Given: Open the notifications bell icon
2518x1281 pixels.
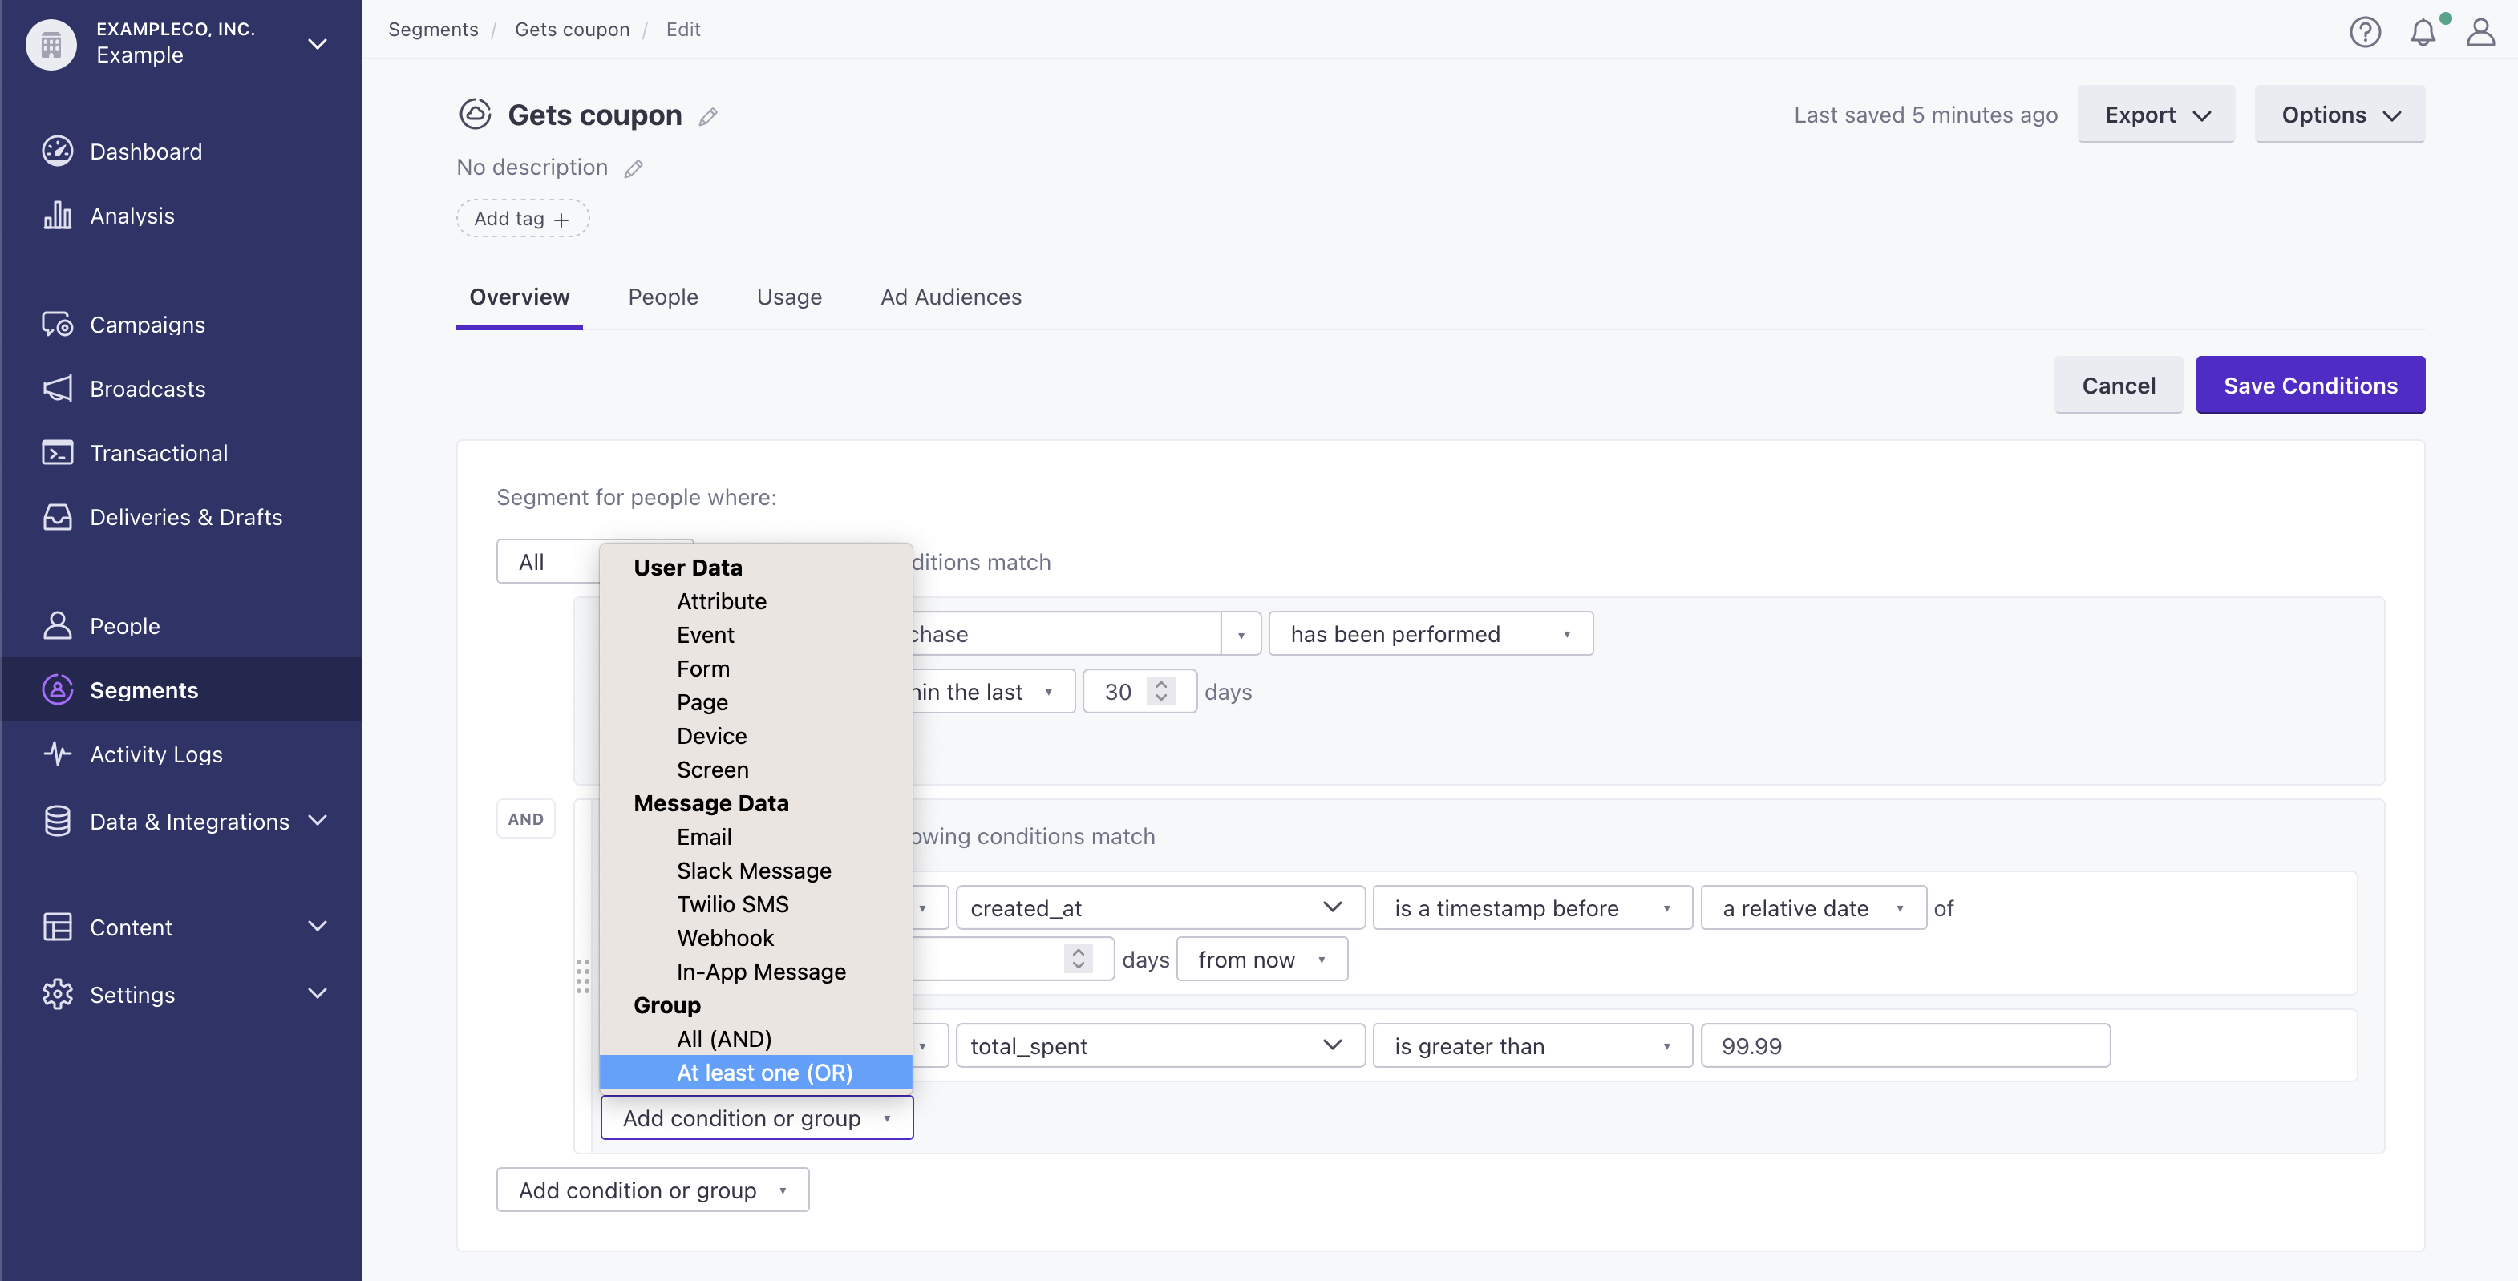Looking at the screenshot, I should click(x=2423, y=32).
